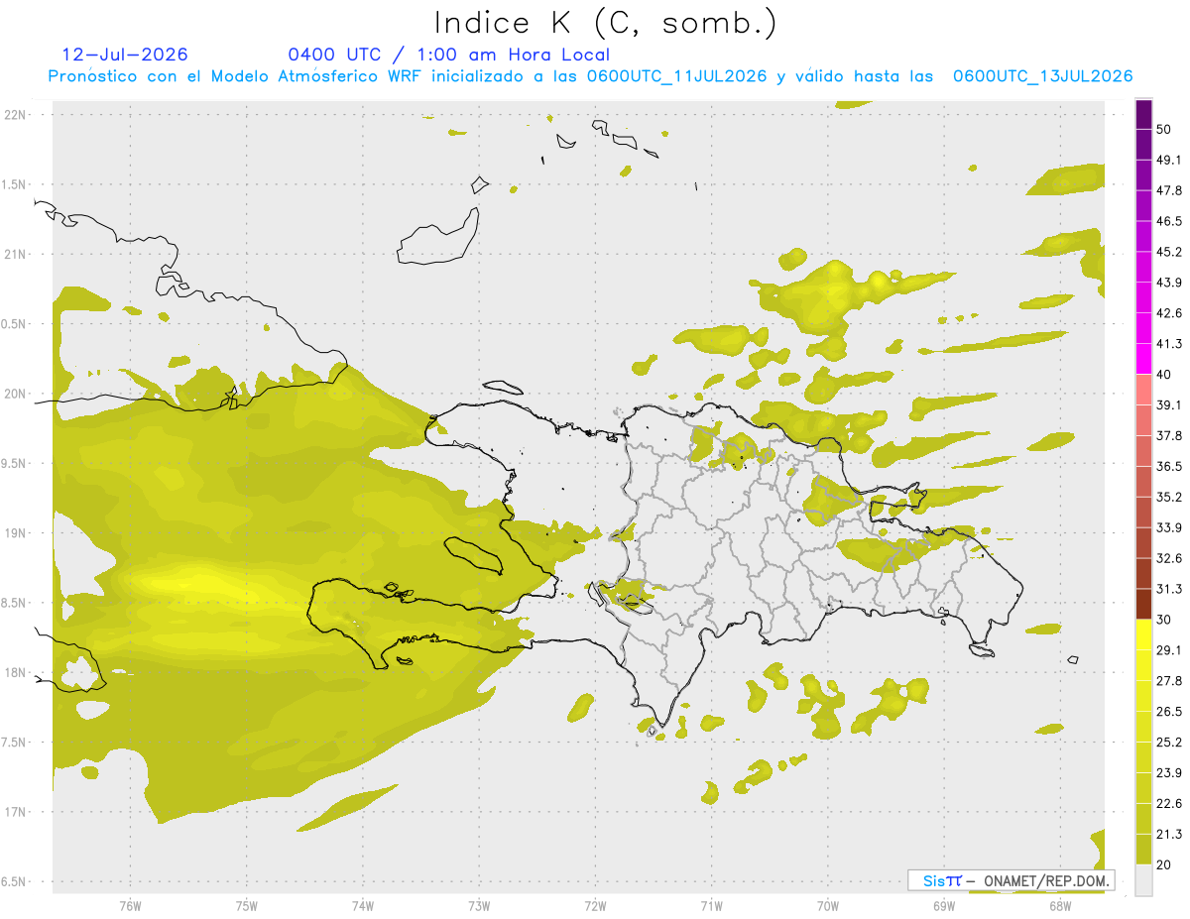Click the colorbar value label 27.8
The height and width of the screenshot is (919, 1190).
pyautogui.click(x=1169, y=681)
